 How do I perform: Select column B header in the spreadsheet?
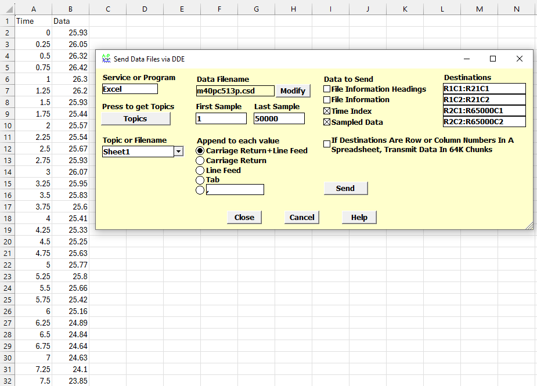pos(70,9)
